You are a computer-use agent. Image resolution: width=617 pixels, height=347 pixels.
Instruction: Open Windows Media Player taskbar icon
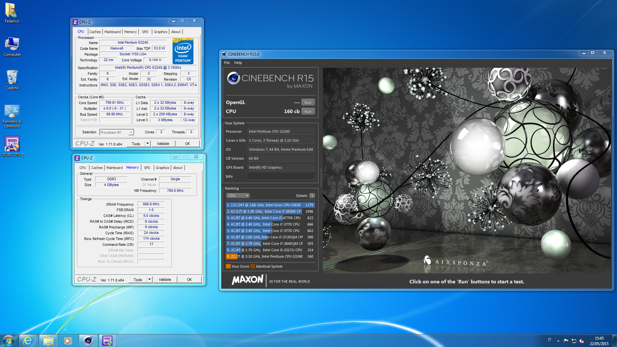(67, 341)
